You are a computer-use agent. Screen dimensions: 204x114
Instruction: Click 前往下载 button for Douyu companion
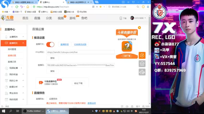(x=78, y=83)
